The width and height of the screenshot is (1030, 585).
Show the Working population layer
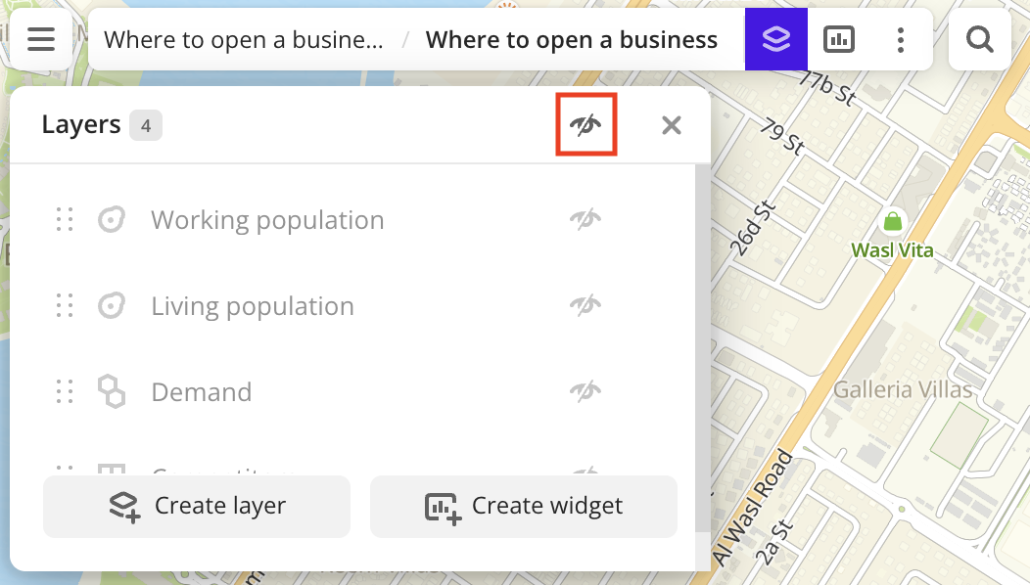585,219
